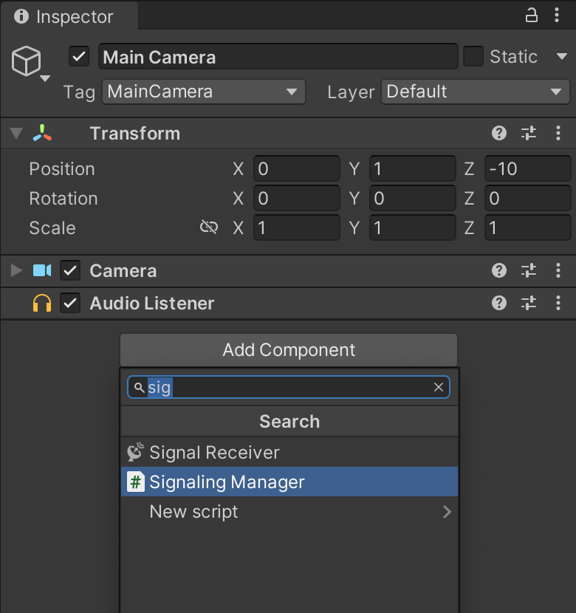Viewport: 576px width, 613px height.
Task: Click the Rotation Y value field
Action: coord(413,198)
